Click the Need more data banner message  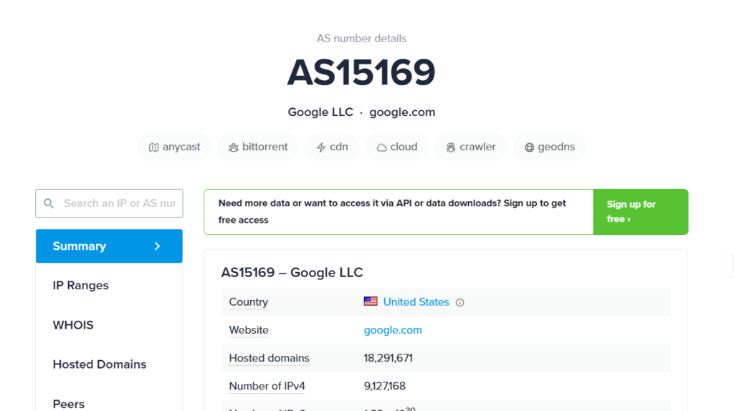(x=392, y=212)
